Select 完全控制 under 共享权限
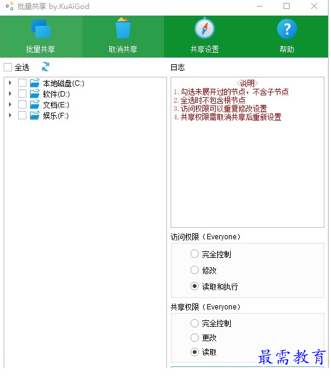Screen dimensions: 331x376 tap(195, 323)
